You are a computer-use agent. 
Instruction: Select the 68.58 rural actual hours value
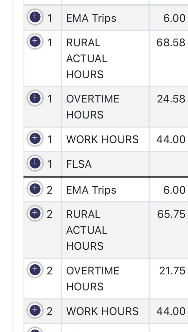(171, 43)
